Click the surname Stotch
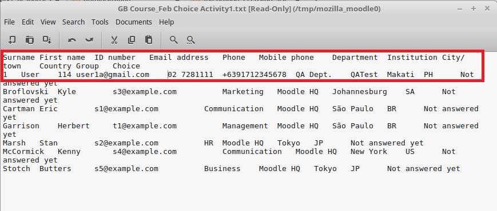The width and height of the screenshot is (497, 211). [17, 168]
